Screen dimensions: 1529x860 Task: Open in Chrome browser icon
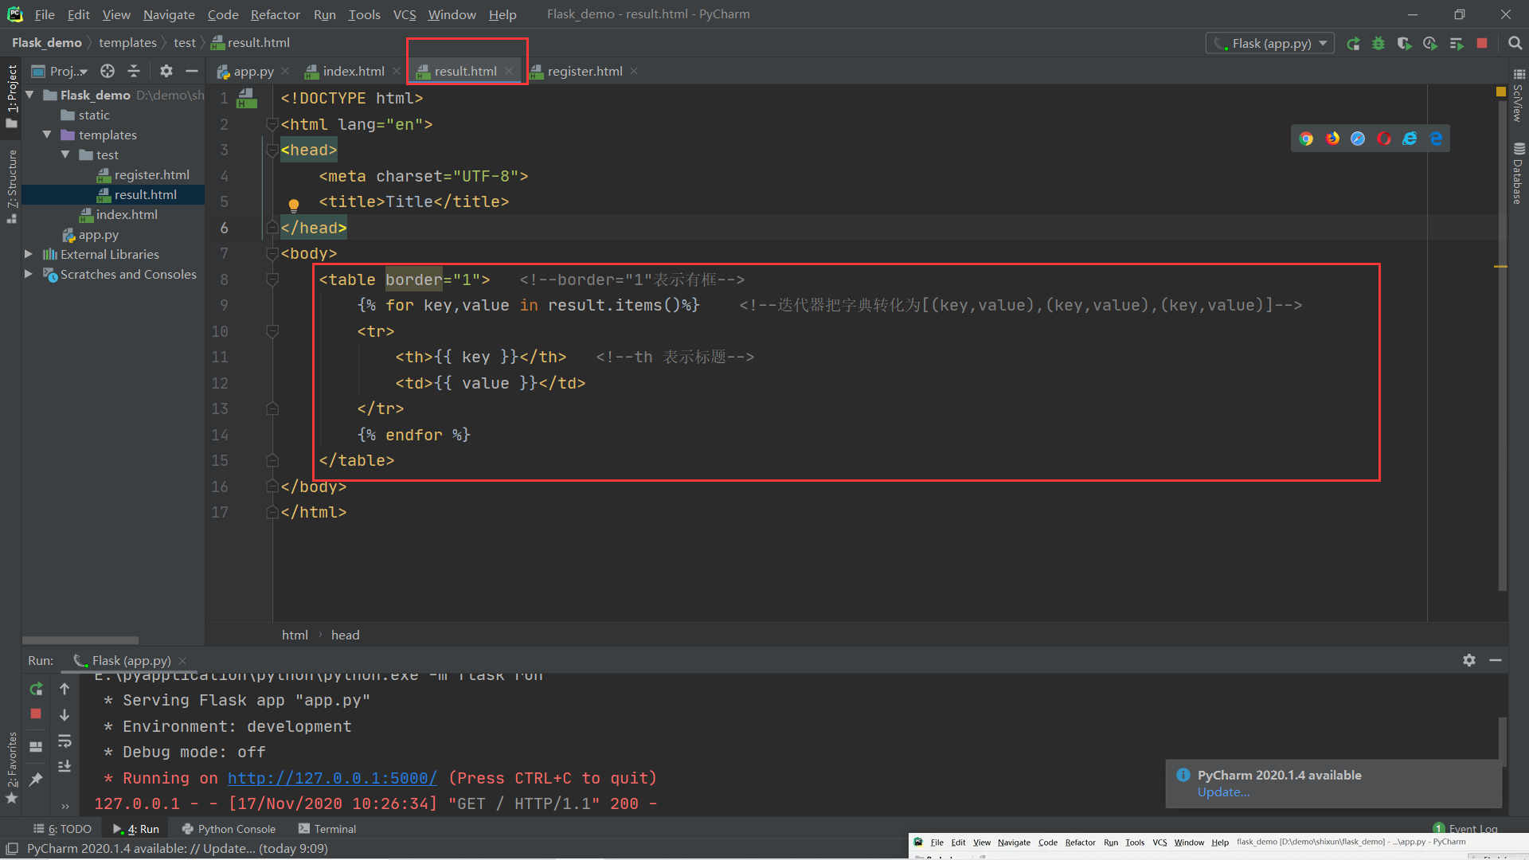[1306, 139]
